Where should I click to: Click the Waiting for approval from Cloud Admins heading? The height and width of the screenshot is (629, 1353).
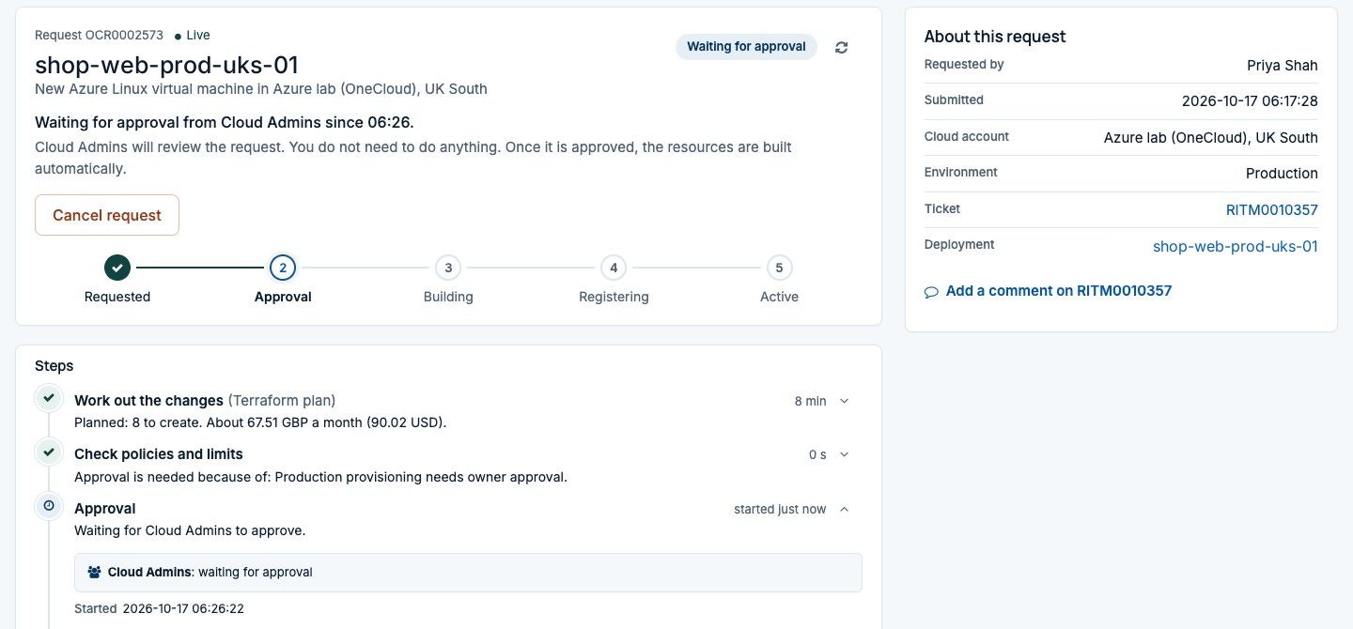[x=225, y=122]
